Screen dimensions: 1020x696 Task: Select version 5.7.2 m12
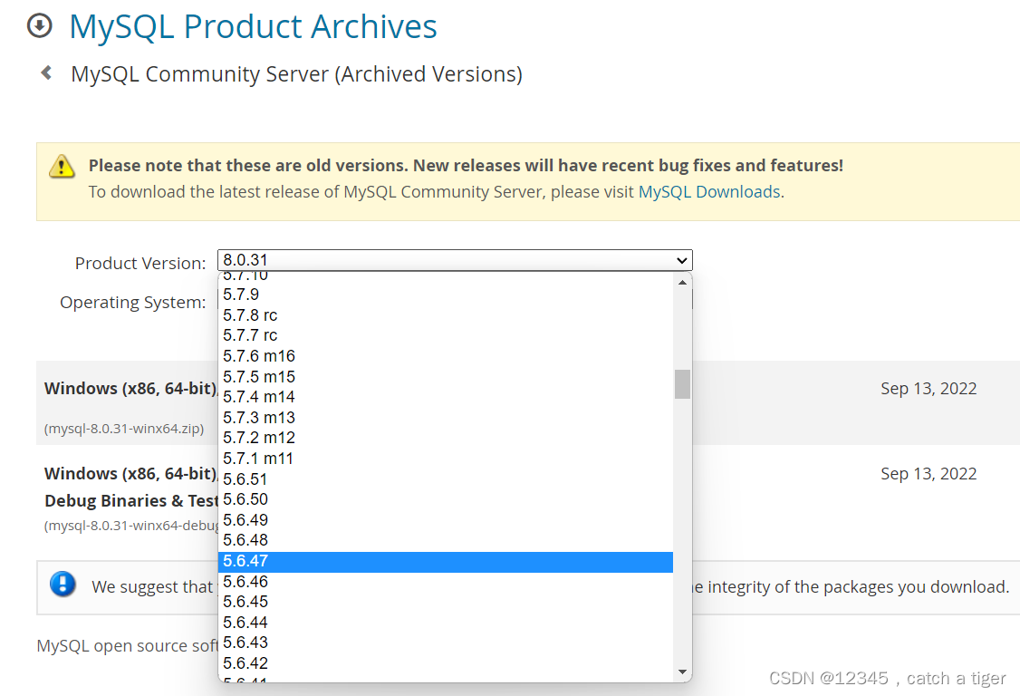[446, 438]
